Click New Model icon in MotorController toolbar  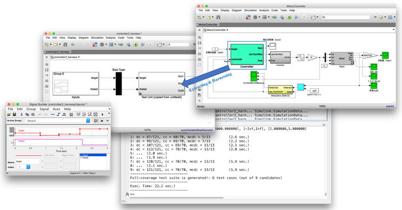200,17
